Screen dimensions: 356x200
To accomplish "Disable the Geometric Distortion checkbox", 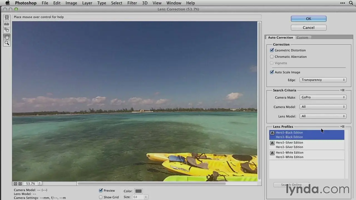I will 272,50.
